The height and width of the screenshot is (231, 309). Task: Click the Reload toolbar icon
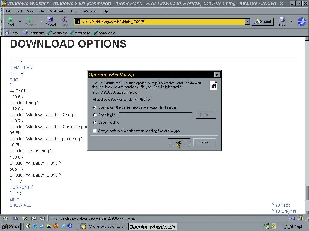click(50, 19)
